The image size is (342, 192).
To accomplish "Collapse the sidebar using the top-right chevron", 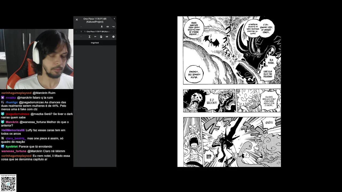I will (114, 19).
